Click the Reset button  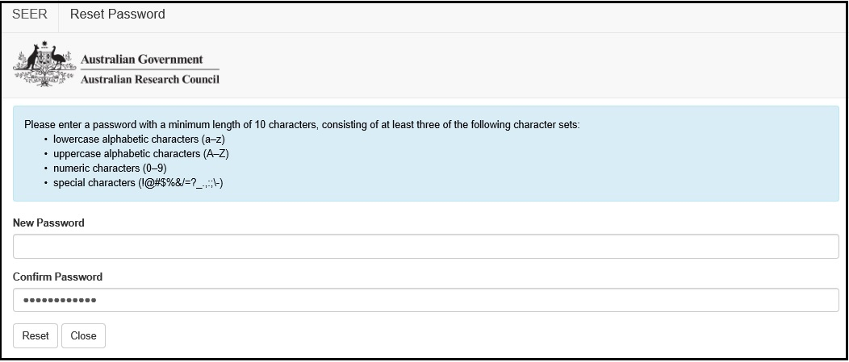(x=36, y=335)
